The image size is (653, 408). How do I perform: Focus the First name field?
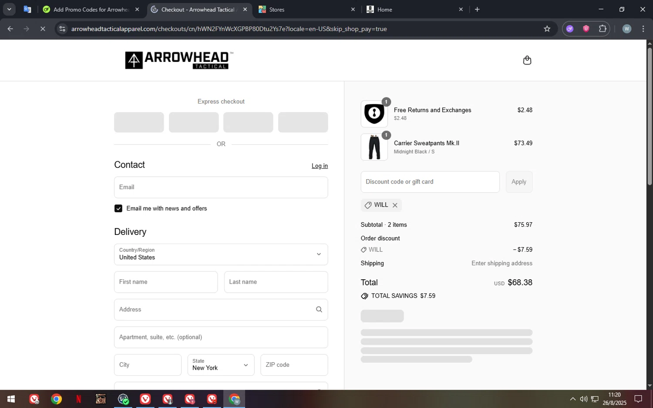166,282
